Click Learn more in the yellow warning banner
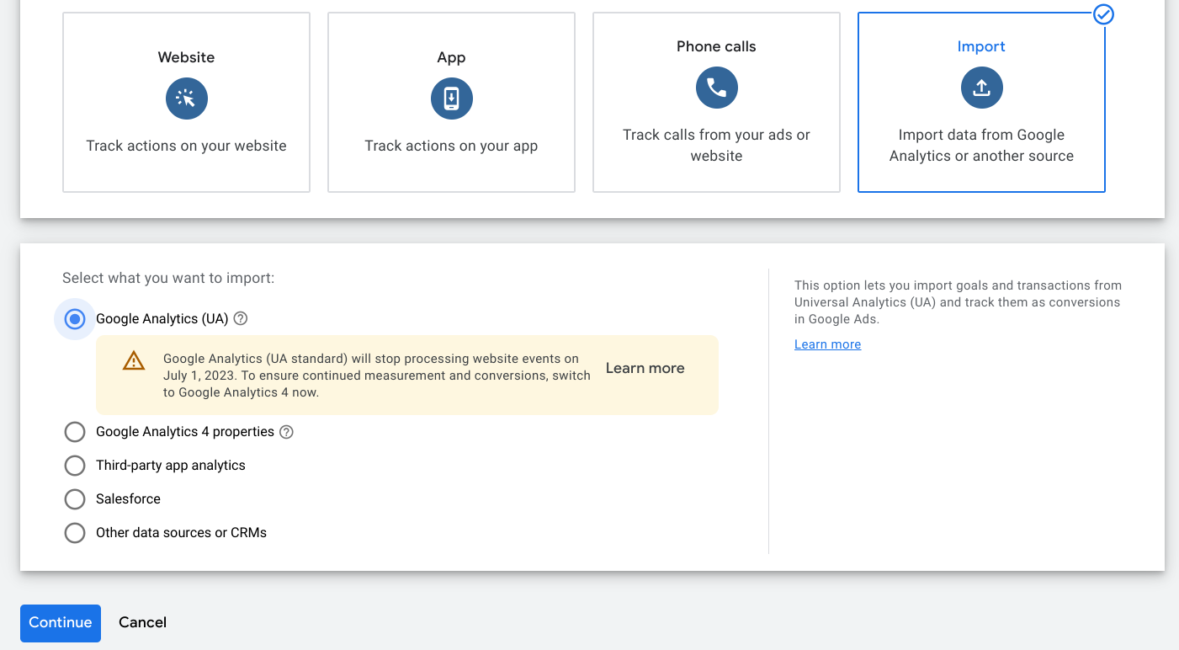This screenshot has width=1179, height=650. pyautogui.click(x=645, y=369)
